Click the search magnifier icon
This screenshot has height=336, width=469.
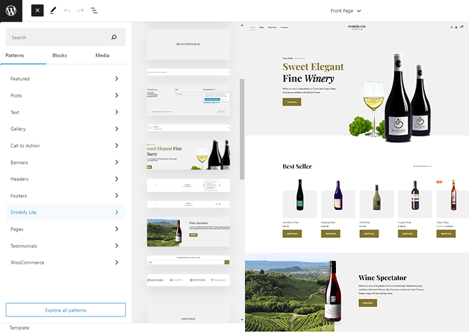coord(114,37)
